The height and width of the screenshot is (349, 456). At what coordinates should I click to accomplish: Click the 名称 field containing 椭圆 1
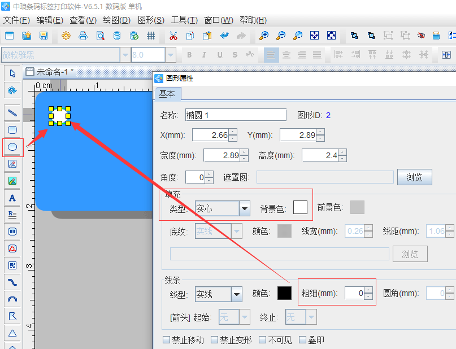236,115
